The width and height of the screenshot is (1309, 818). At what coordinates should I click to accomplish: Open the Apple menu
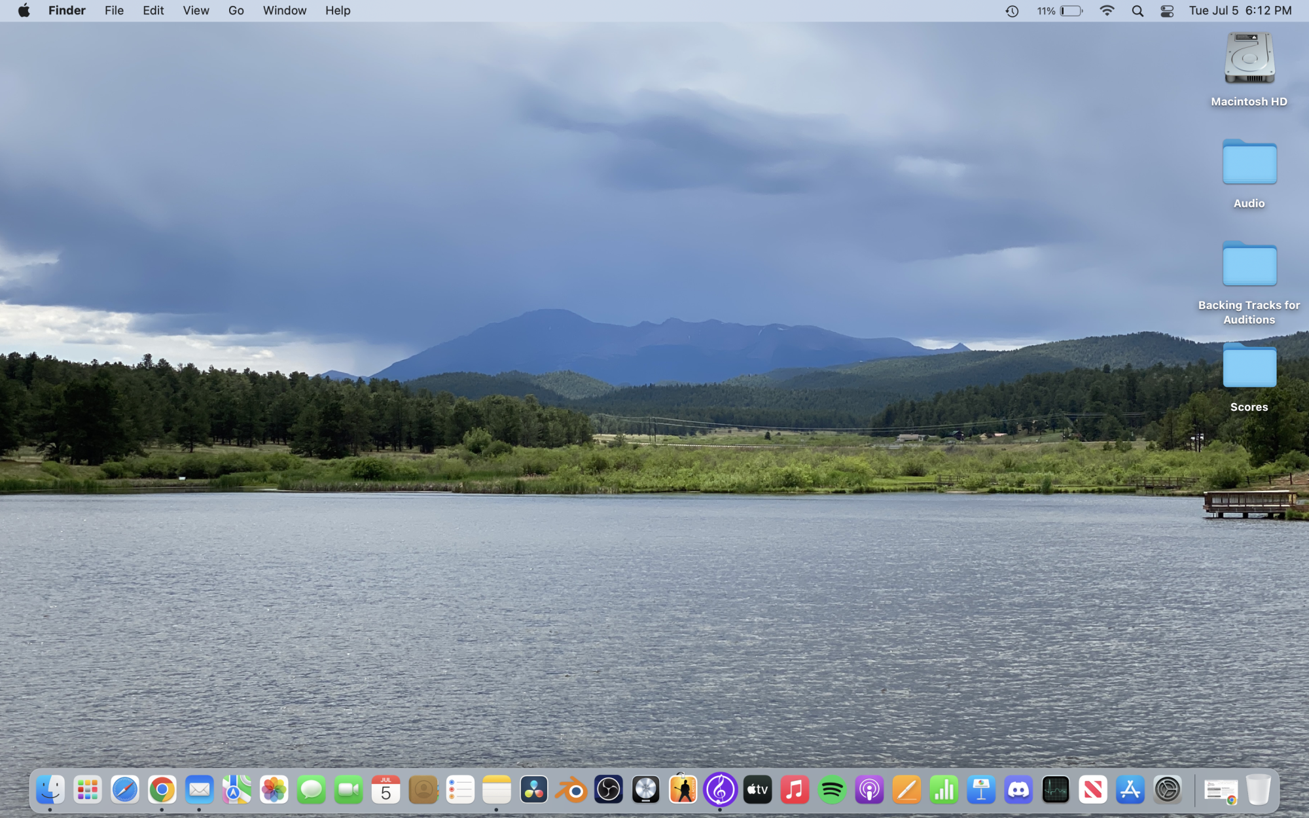24,10
